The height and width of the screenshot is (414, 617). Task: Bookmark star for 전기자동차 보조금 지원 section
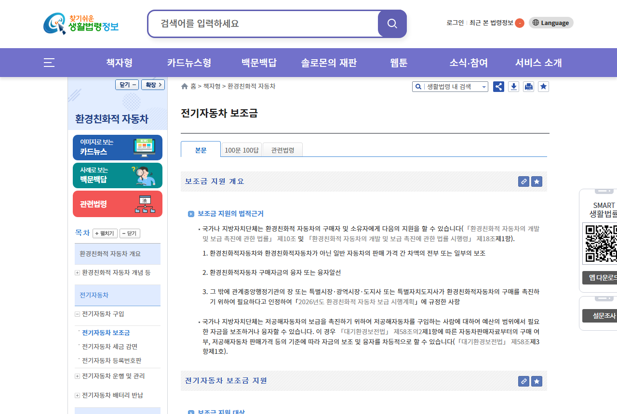(x=537, y=381)
